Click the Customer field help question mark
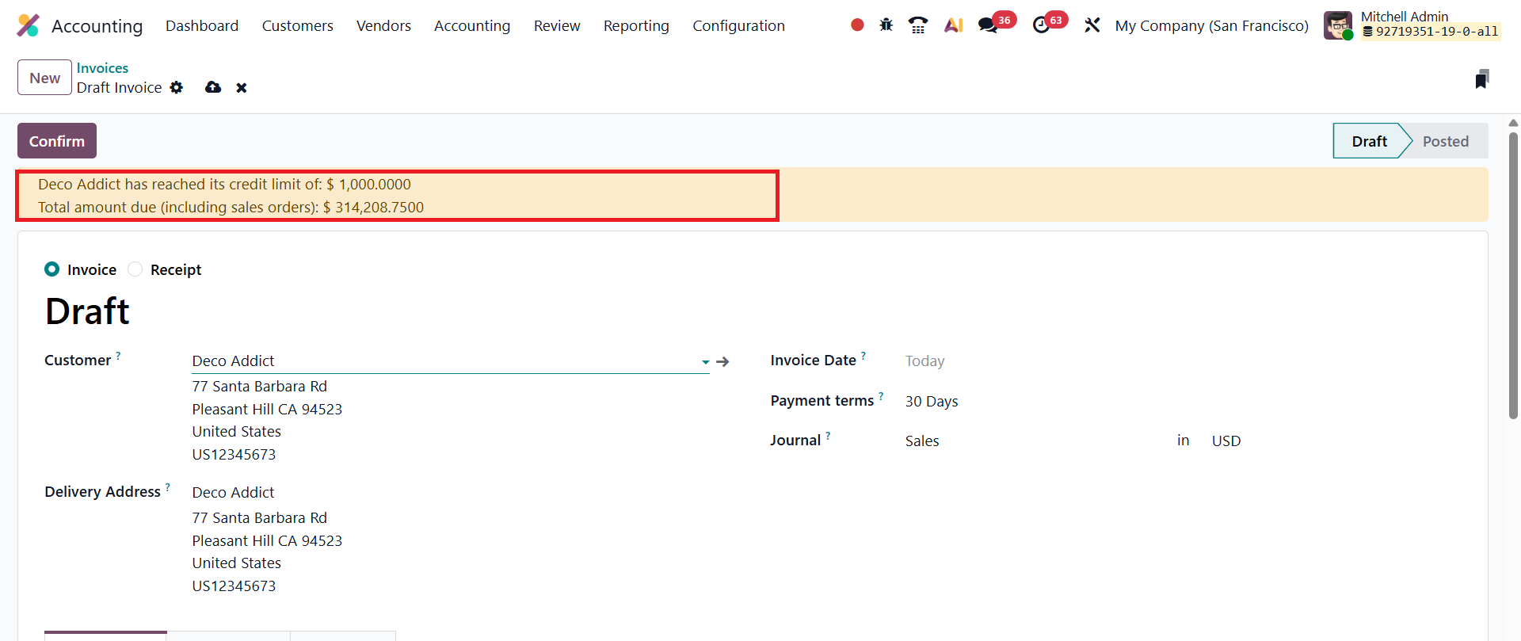Viewport: 1521px width, 641px height. click(118, 356)
